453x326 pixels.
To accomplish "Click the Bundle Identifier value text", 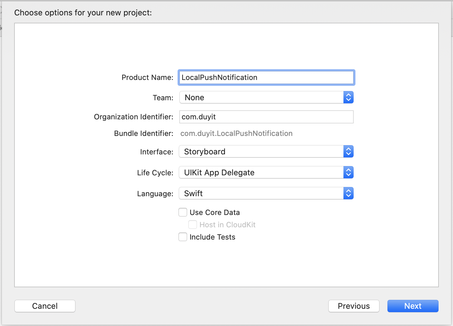I will [236, 133].
